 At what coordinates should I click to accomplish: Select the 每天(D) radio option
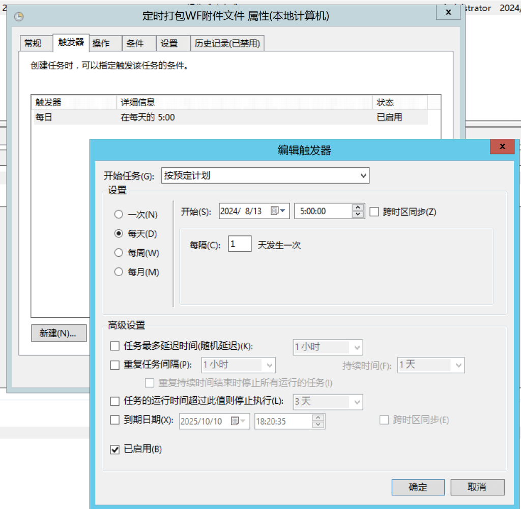pyautogui.click(x=119, y=233)
